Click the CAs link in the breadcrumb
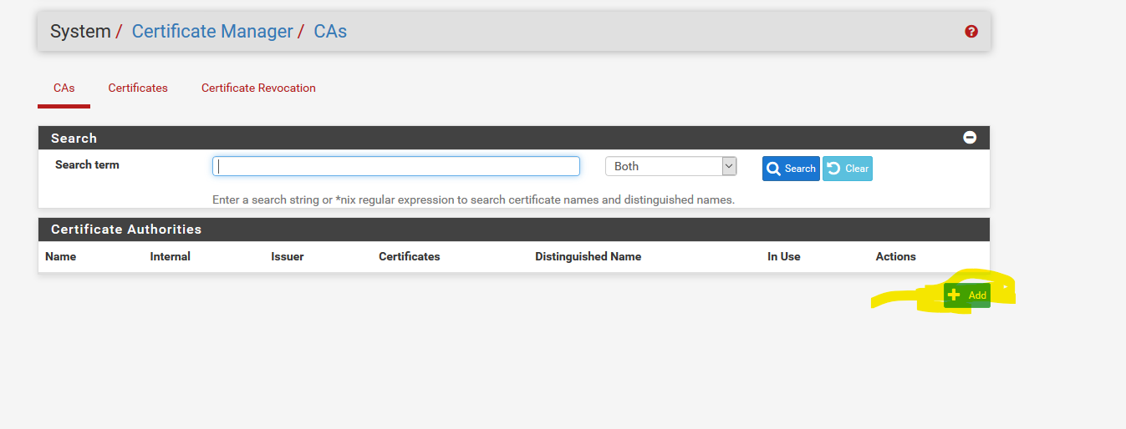The height and width of the screenshot is (429, 1126). pyautogui.click(x=330, y=32)
